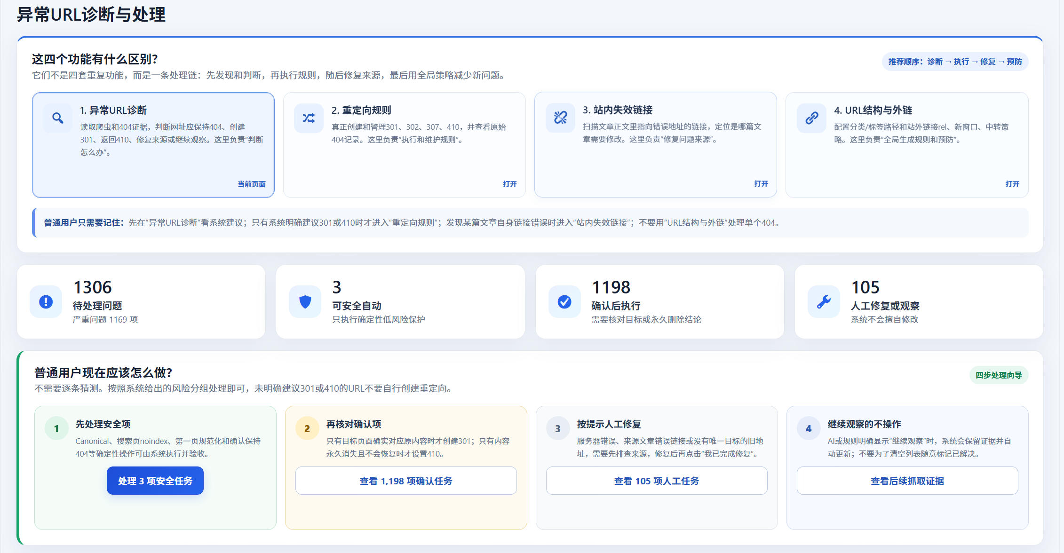The width and height of the screenshot is (1064, 553).
Task: Click step number 3 circle for 按提示人工修复
Action: pos(558,428)
